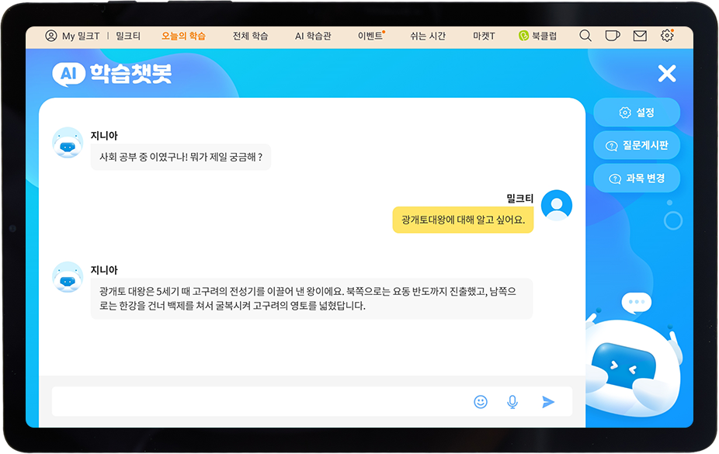Image resolution: width=719 pixels, height=454 pixels.
Task: Click the mascot's speech bubble with dots
Action: 636,303
